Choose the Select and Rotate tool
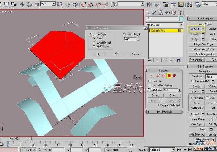The height and width of the screenshot is (152, 217). (29, 5)
